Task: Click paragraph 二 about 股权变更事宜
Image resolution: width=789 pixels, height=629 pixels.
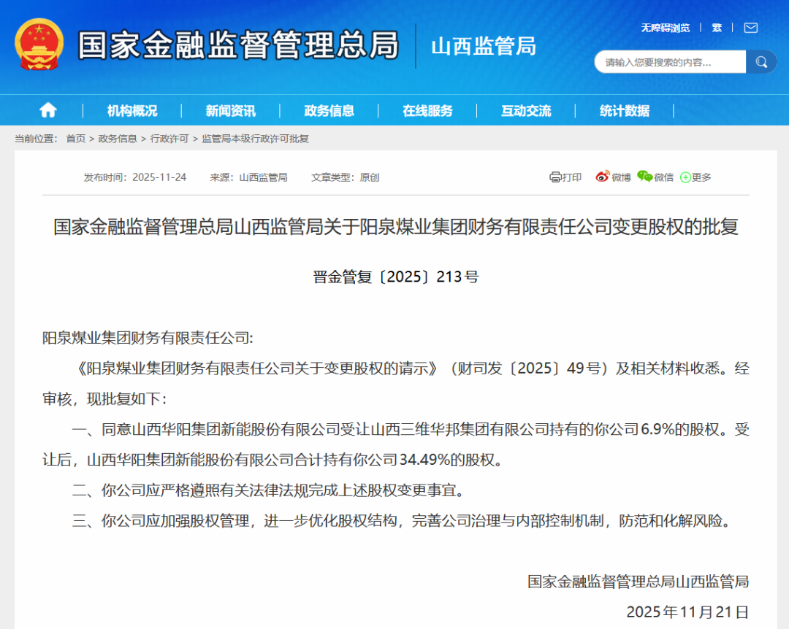Action: (x=269, y=490)
